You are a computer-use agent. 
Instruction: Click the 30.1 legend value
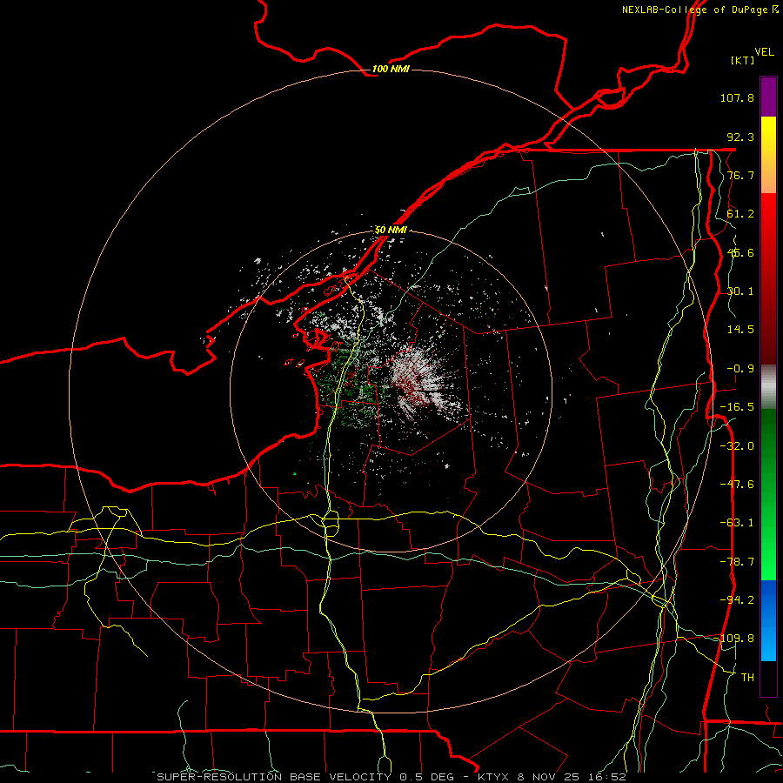[x=740, y=291]
